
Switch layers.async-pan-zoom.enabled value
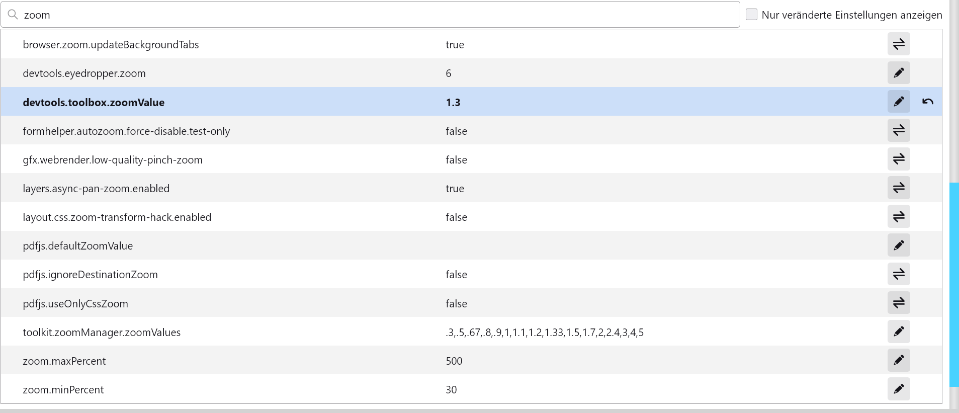pyautogui.click(x=899, y=188)
